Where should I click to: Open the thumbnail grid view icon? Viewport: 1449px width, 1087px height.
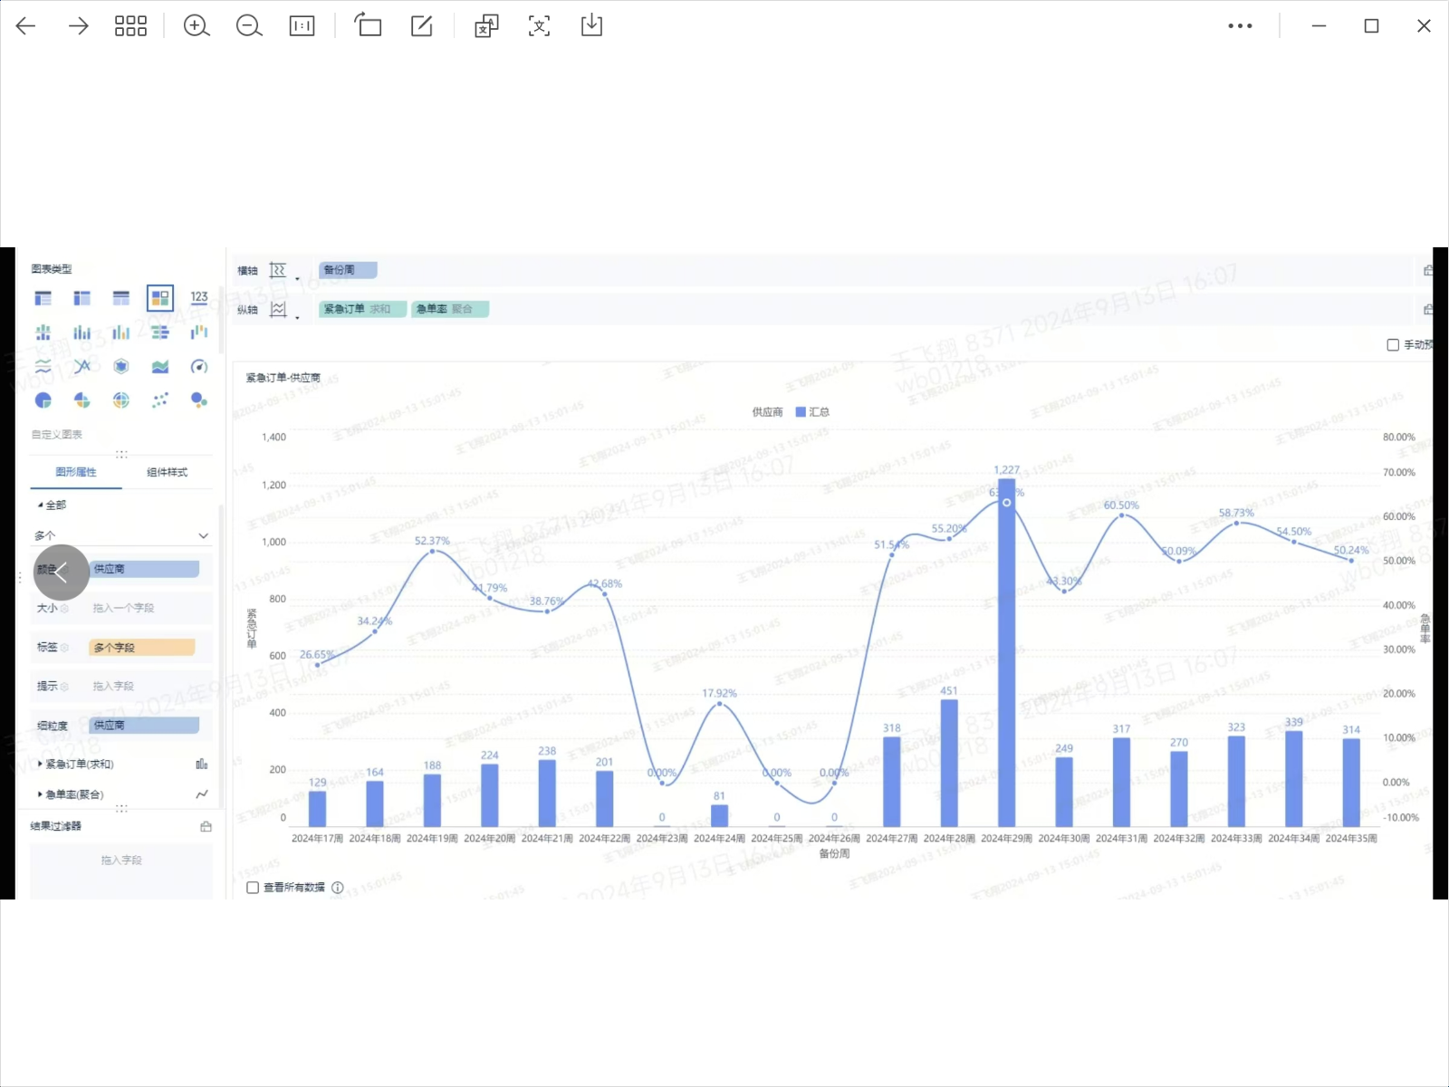click(130, 26)
